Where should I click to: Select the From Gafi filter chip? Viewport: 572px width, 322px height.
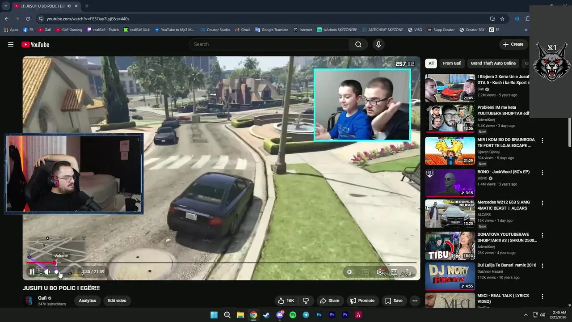tap(452, 63)
